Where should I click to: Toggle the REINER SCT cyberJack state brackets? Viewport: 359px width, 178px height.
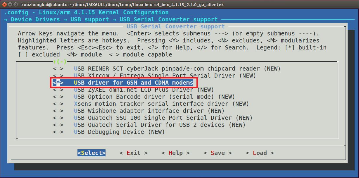(58, 69)
